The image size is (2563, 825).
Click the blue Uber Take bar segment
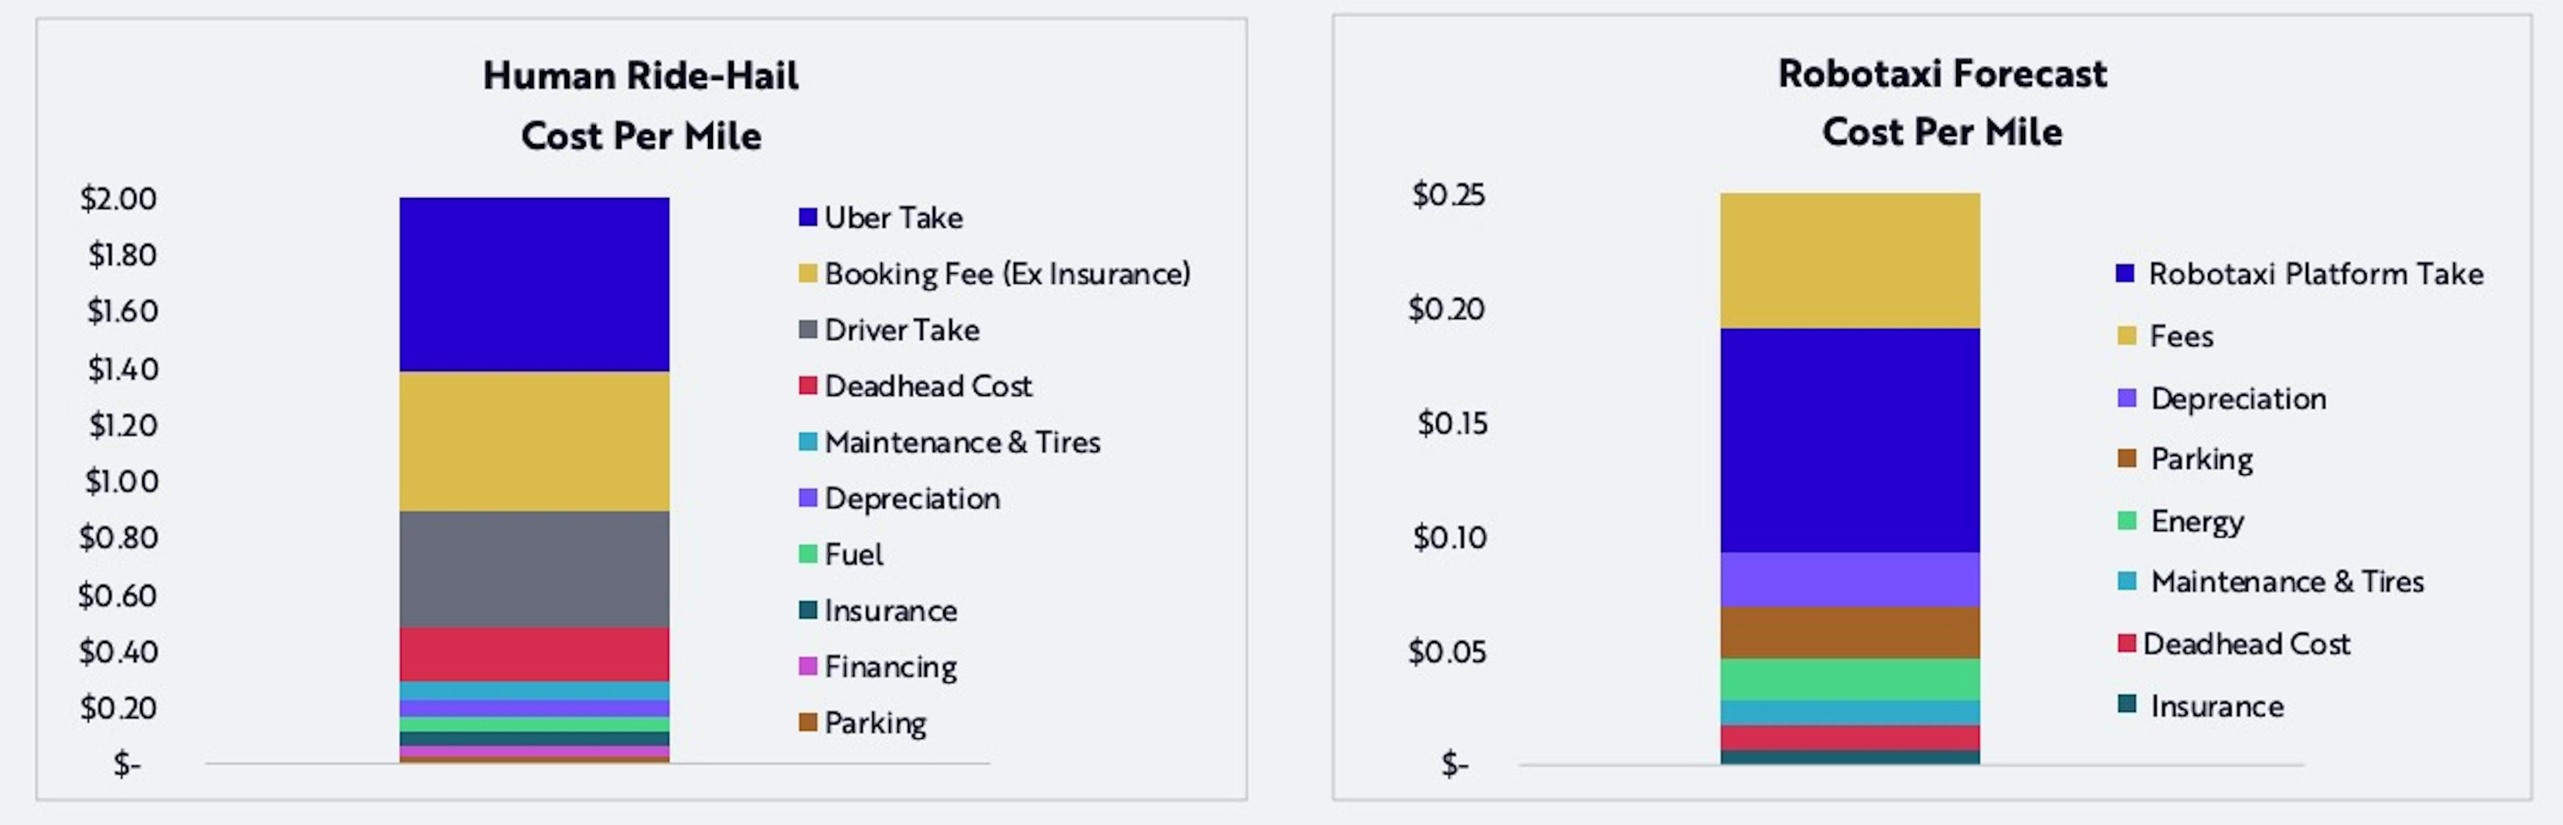point(534,284)
